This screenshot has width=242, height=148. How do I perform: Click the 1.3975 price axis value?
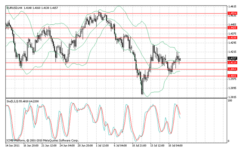232,79
